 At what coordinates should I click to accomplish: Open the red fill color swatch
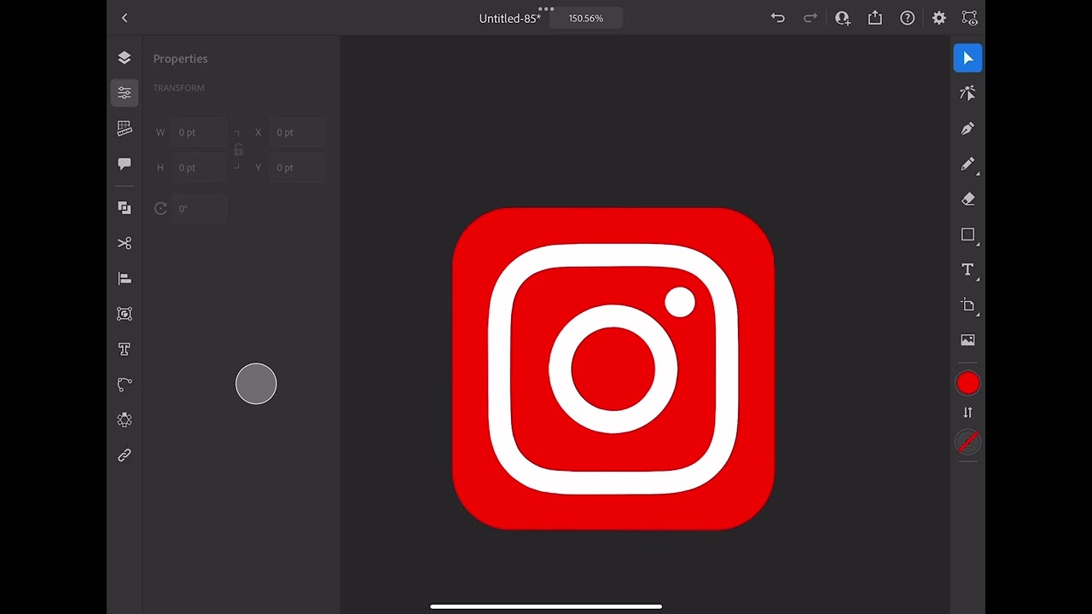point(967,384)
